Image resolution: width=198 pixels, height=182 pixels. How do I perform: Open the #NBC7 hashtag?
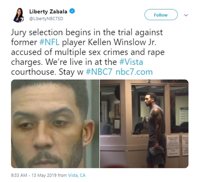point(99,72)
